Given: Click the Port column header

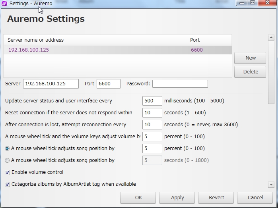Looking at the screenshot, I should click(209, 40).
